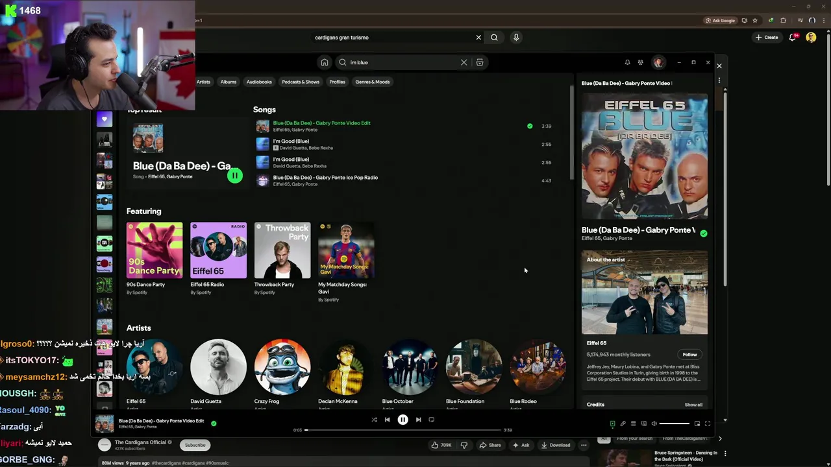Like the YouTube video (709K)

[441, 445]
